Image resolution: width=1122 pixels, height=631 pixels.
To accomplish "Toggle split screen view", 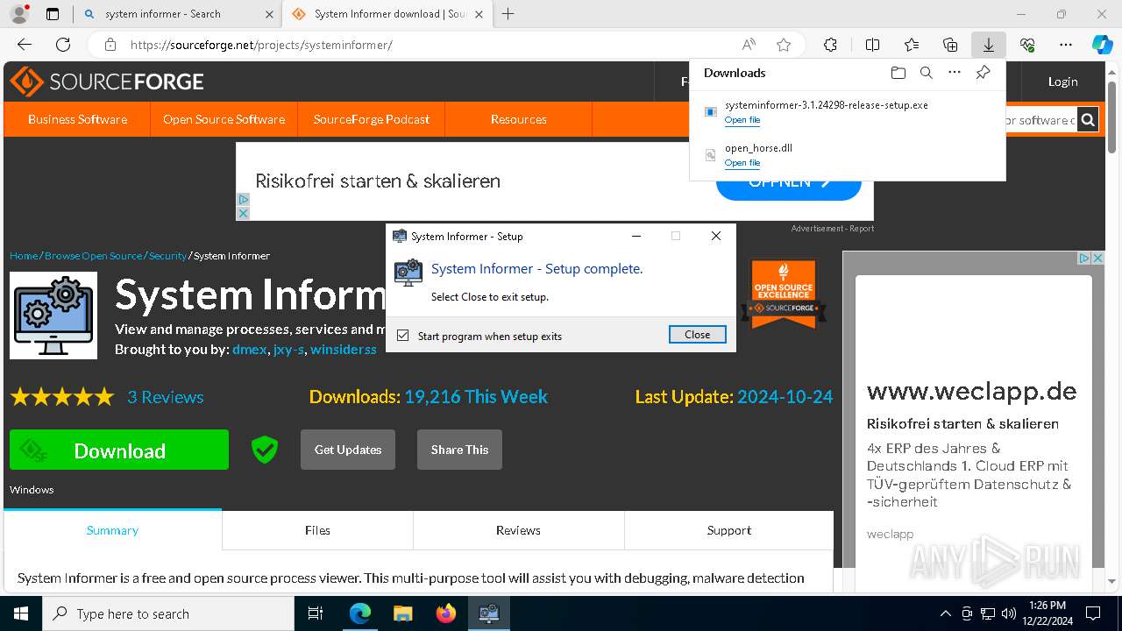I will point(872,45).
